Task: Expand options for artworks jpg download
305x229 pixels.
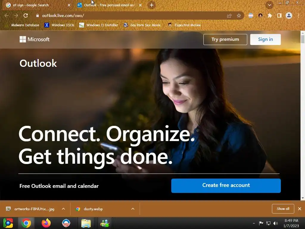Action: pos(63,209)
